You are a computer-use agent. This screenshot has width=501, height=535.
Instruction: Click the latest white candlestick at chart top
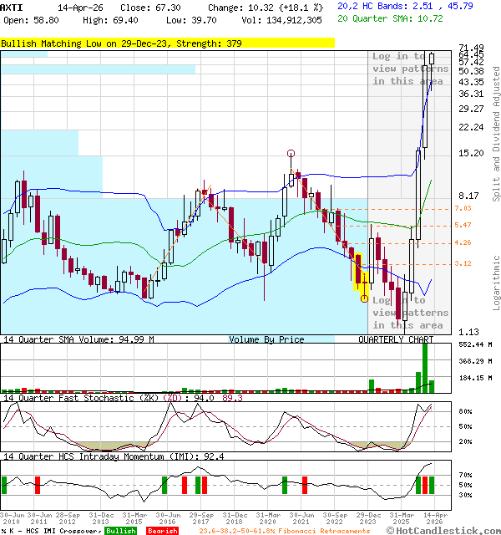coord(432,59)
